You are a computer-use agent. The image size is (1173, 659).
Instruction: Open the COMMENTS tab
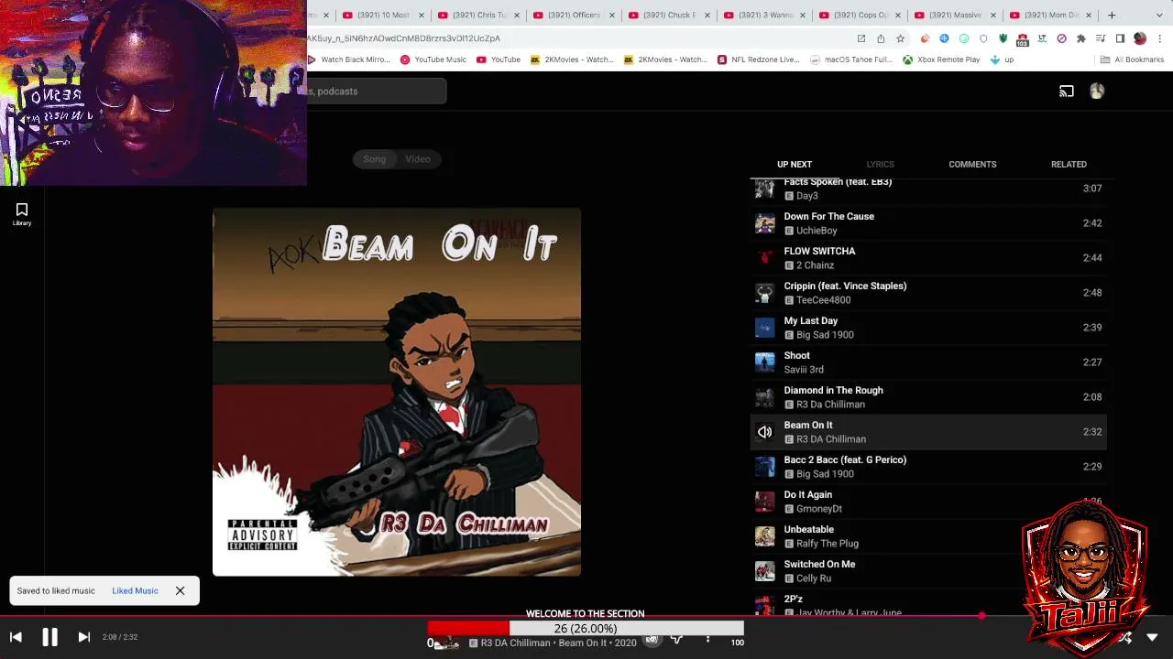tap(972, 165)
